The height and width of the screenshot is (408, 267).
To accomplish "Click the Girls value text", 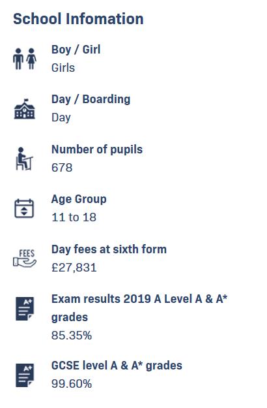I will [63, 68].
